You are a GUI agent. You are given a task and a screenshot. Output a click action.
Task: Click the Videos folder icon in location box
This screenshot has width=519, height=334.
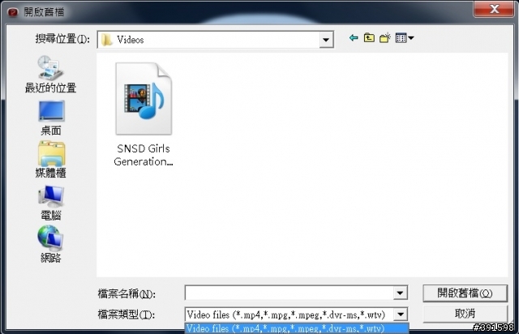coord(106,40)
